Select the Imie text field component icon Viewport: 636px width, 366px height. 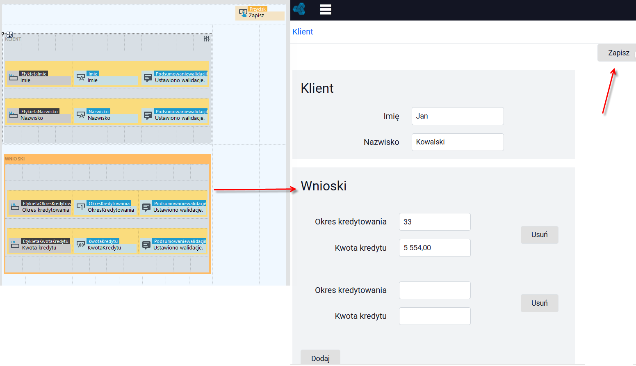coord(81,77)
